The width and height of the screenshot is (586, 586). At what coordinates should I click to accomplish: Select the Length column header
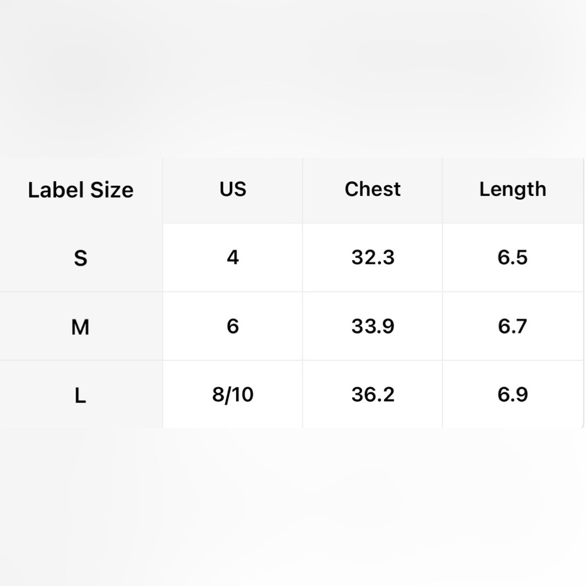click(x=513, y=189)
